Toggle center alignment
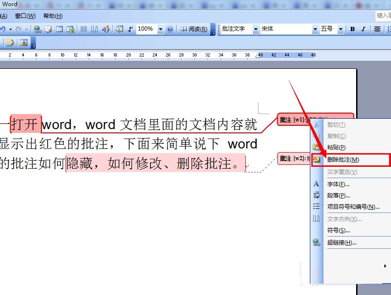The image size is (391, 295). point(377,29)
